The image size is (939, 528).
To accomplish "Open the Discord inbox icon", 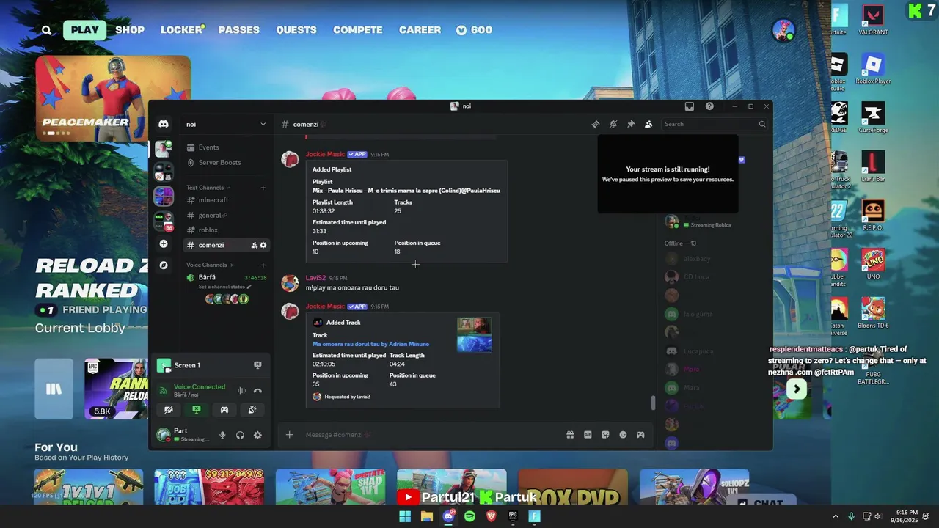I will coord(690,106).
